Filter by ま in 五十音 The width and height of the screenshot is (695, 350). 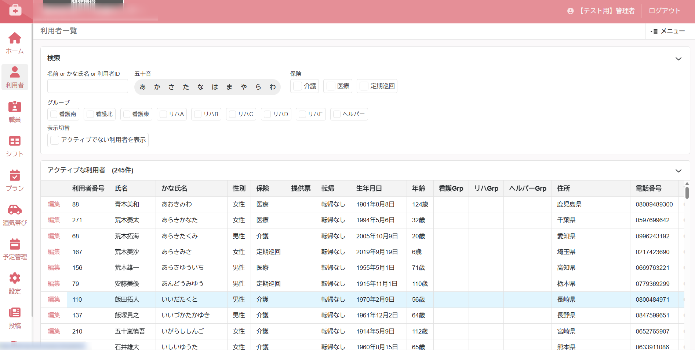(229, 87)
